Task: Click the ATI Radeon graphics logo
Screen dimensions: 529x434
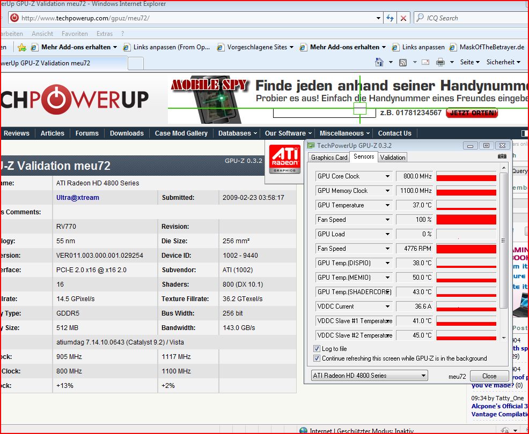Action: tap(285, 159)
